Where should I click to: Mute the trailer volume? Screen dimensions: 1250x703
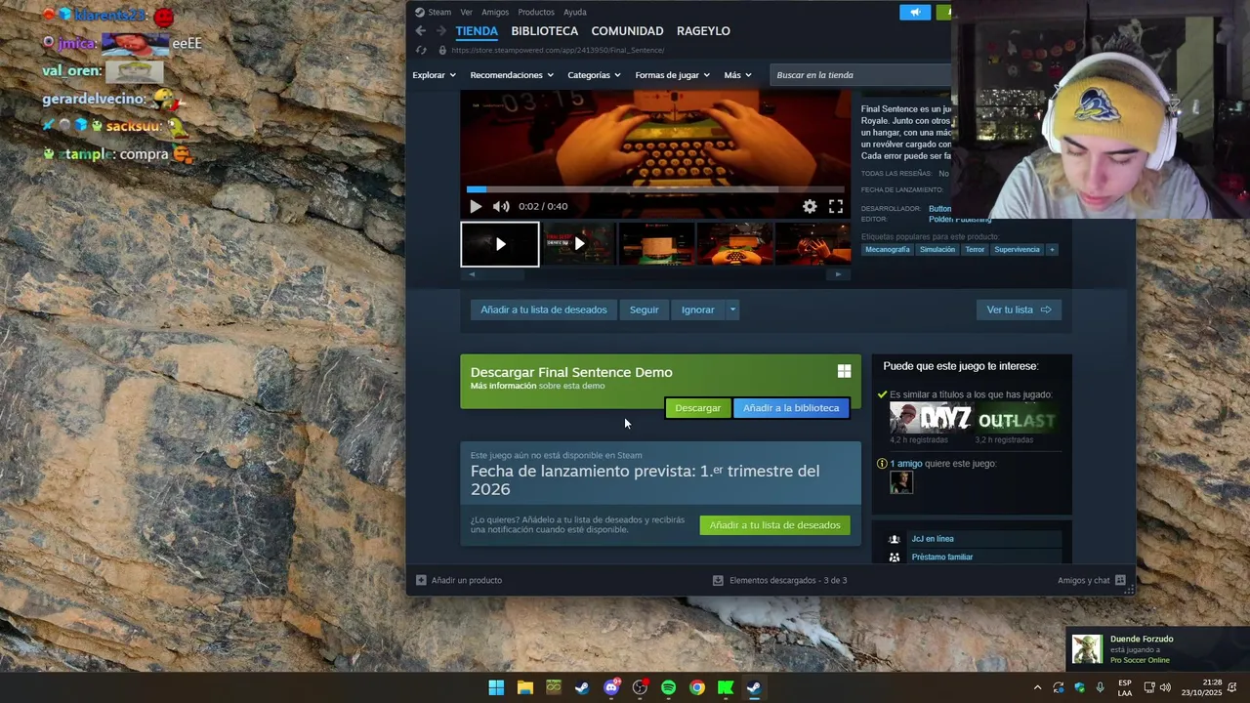coord(501,206)
